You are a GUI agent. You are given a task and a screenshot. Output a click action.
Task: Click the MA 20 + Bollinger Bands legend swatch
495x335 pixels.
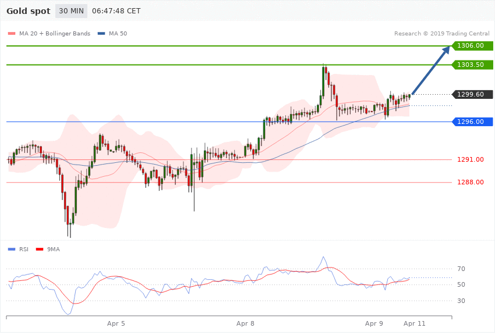pyautogui.click(x=12, y=33)
